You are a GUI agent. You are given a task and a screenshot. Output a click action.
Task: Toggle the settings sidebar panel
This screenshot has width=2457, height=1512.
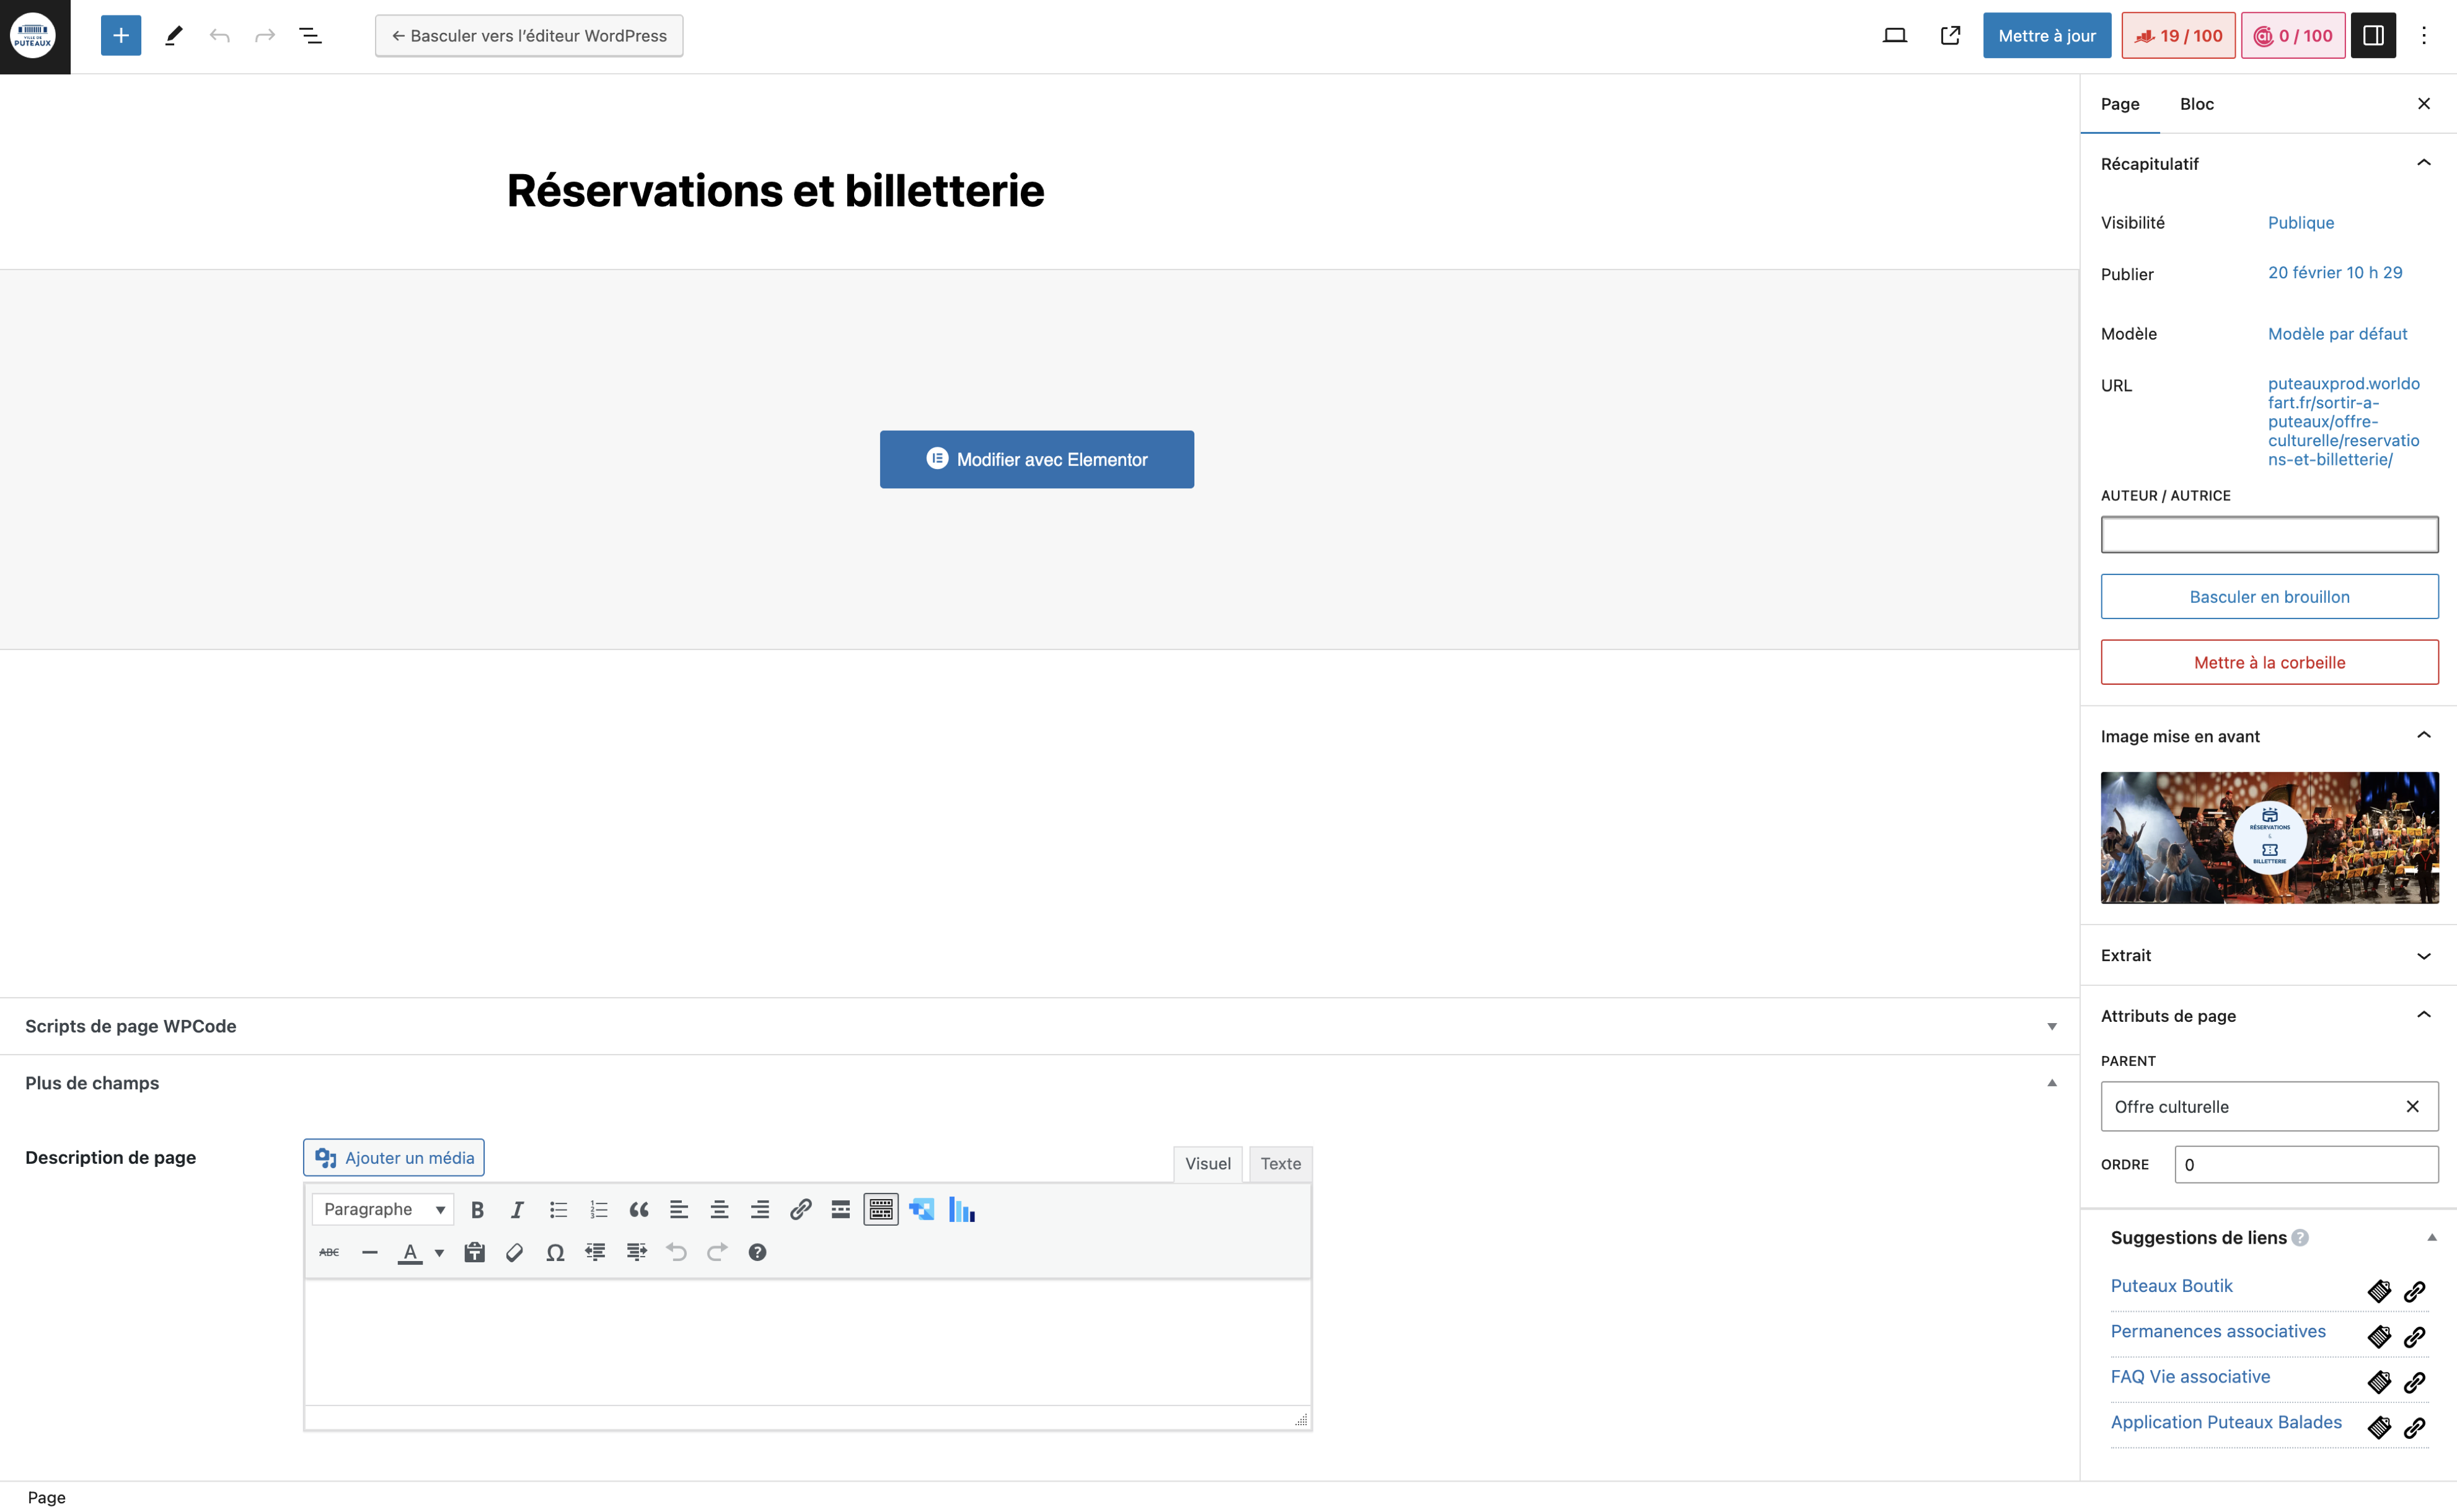[x=2373, y=36]
